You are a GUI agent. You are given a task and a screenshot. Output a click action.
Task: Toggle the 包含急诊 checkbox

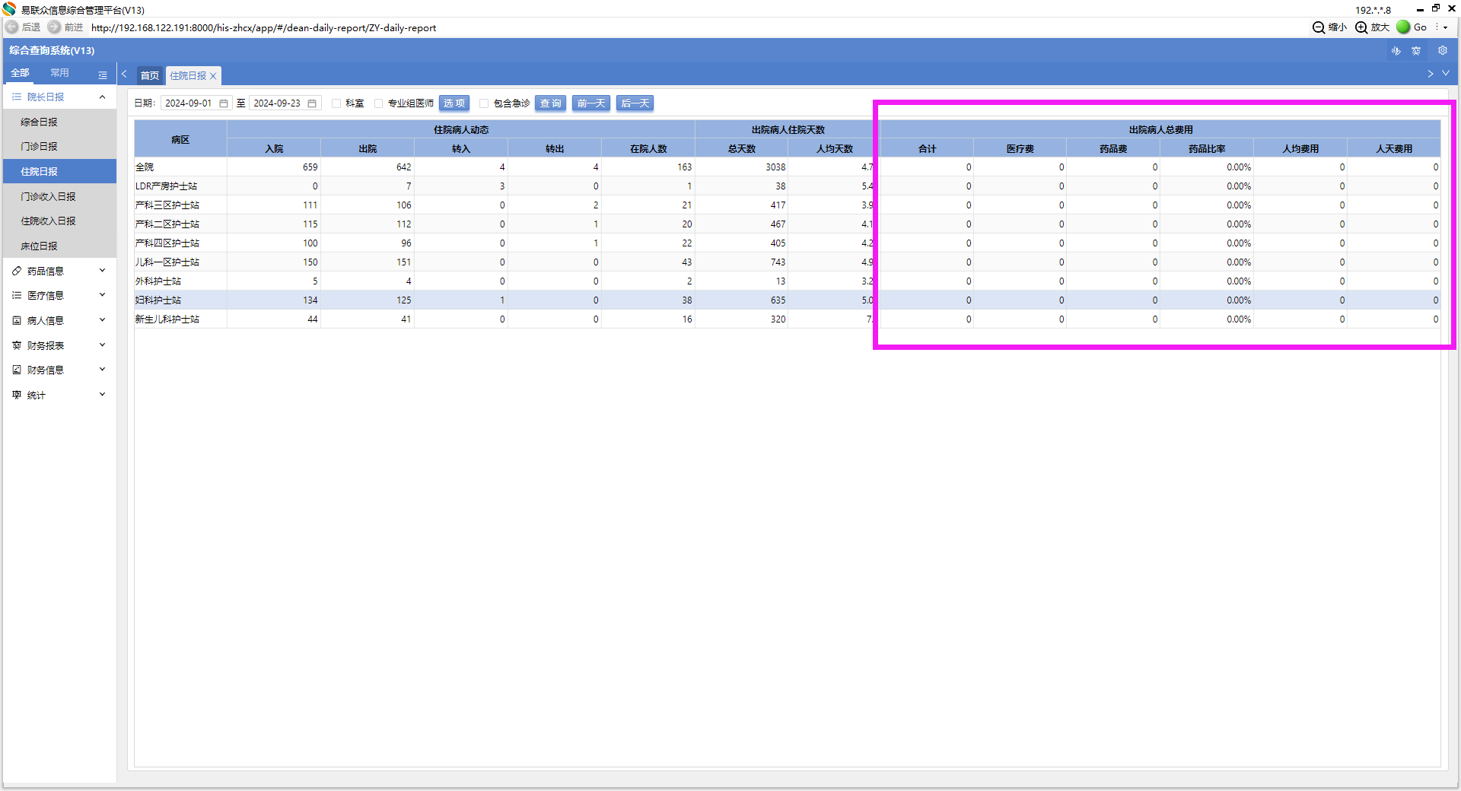(x=484, y=103)
